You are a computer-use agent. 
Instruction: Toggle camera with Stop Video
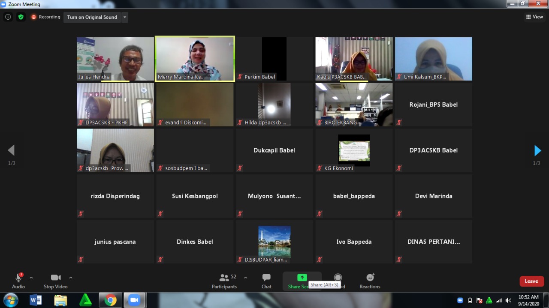(55, 281)
